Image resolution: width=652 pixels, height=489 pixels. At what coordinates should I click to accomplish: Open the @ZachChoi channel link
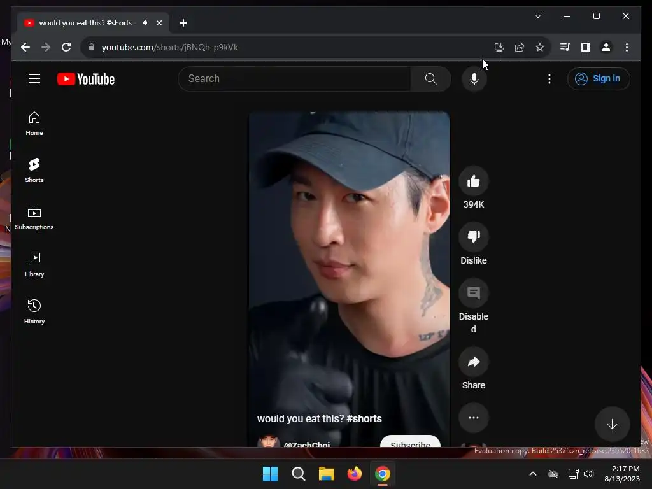tap(306, 443)
